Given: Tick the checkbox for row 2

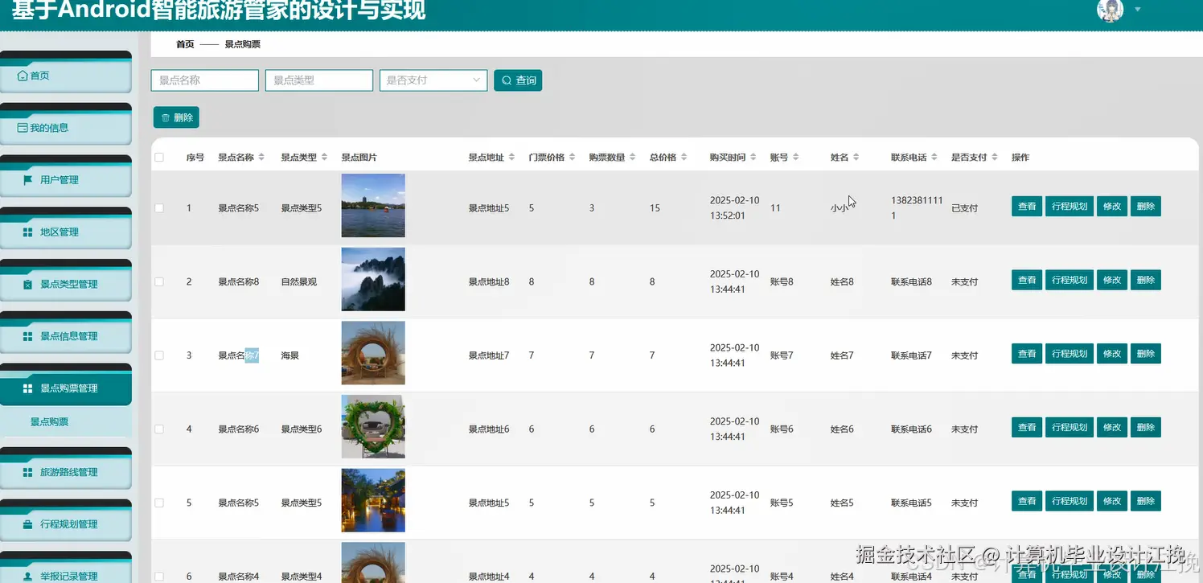Looking at the screenshot, I should [159, 282].
